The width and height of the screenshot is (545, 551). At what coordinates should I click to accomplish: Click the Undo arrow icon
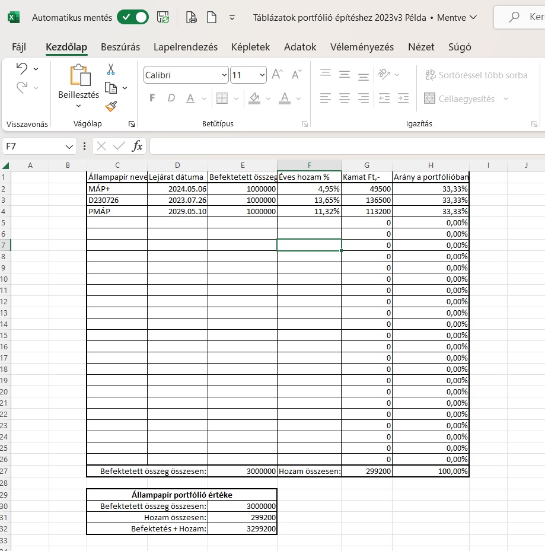pyautogui.click(x=22, y=69)
